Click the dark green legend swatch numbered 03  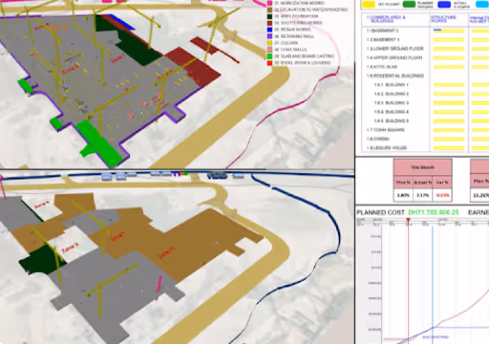tap(269, 16)
